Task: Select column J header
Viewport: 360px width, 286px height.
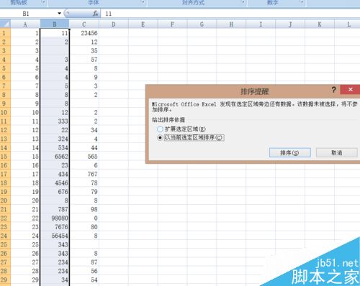Action: click(290, 24)
